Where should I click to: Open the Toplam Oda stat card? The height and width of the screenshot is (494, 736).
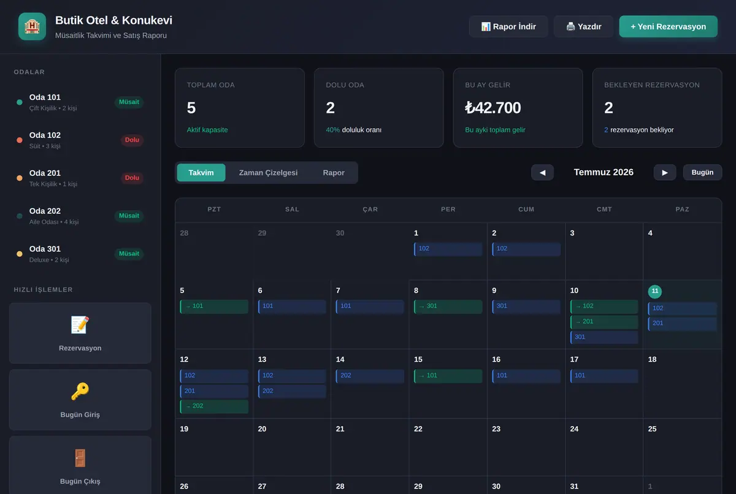[x=240, y=108]
